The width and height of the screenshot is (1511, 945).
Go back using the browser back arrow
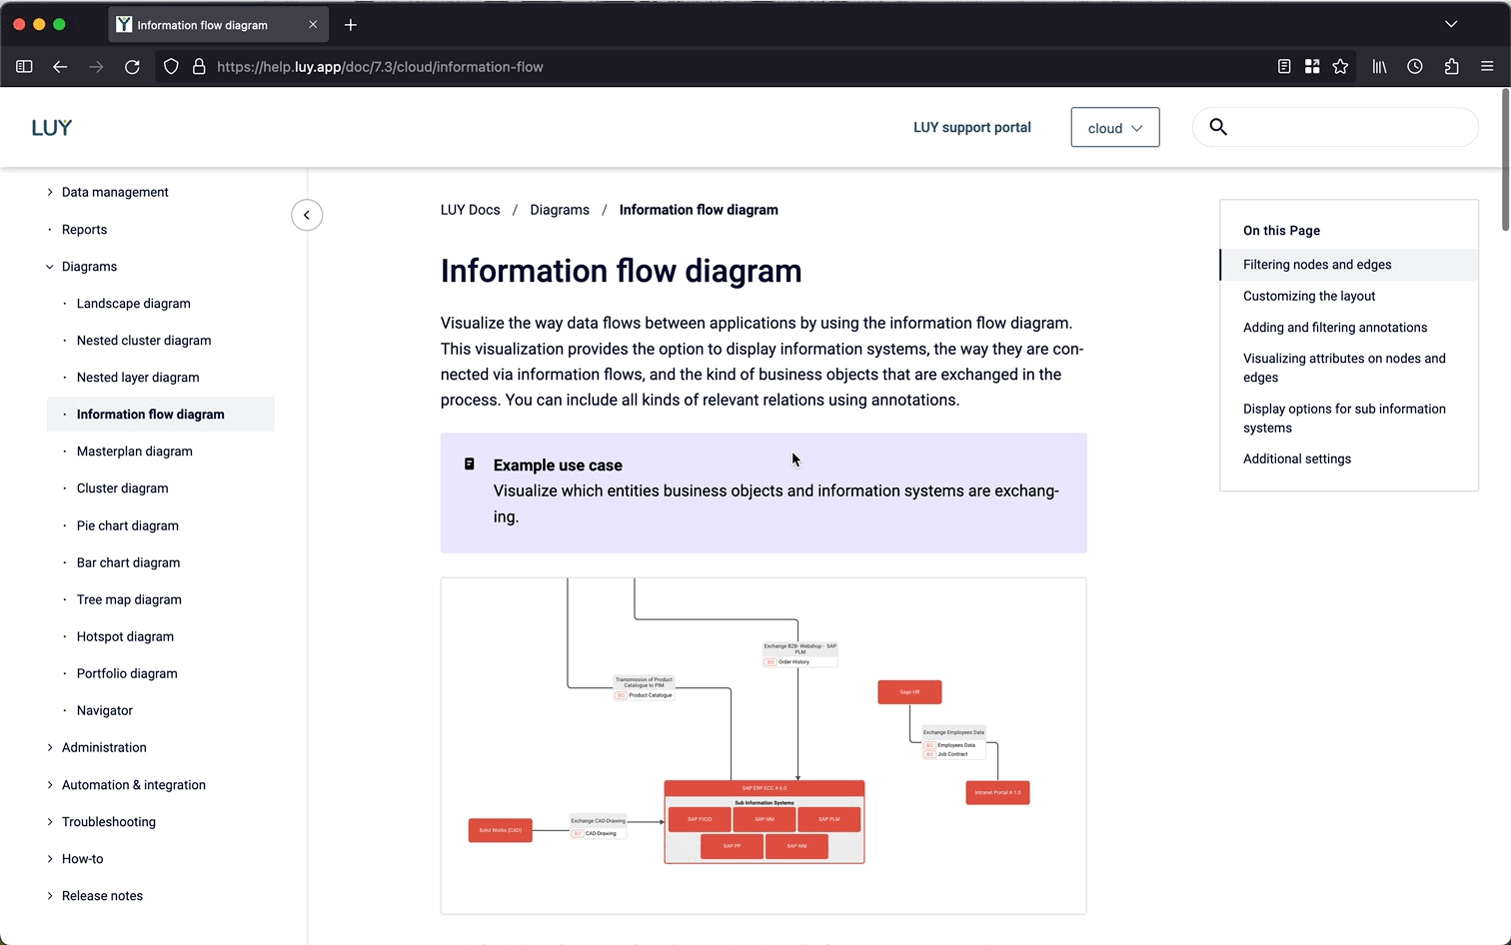60,67
